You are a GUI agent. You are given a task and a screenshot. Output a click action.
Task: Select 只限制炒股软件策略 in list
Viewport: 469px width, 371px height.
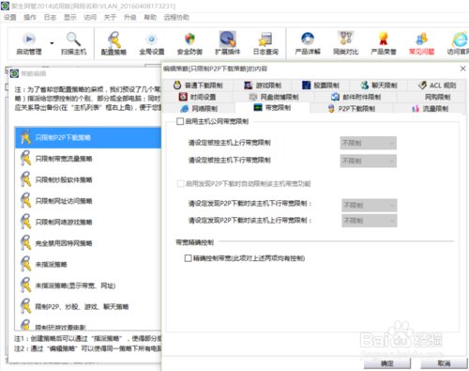pyautogui.click(x=88, y=179)
